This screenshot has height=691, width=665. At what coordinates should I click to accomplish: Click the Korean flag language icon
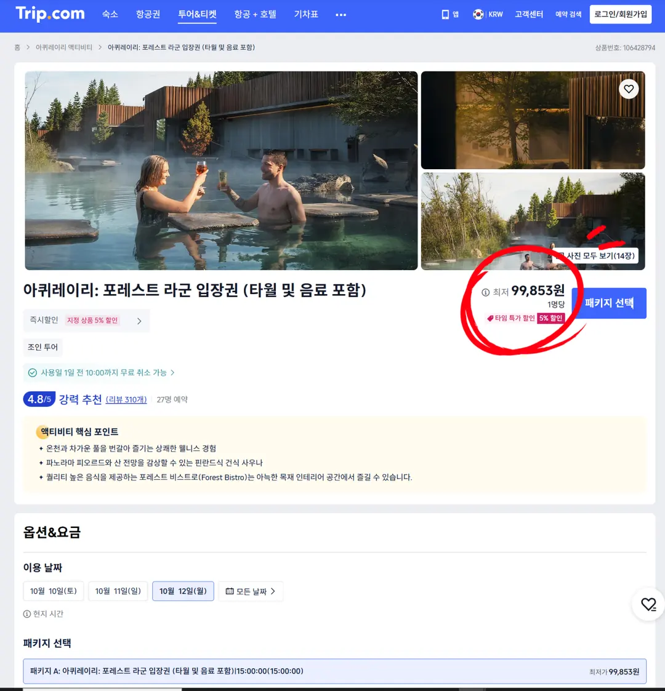click(x=478, y=15)
